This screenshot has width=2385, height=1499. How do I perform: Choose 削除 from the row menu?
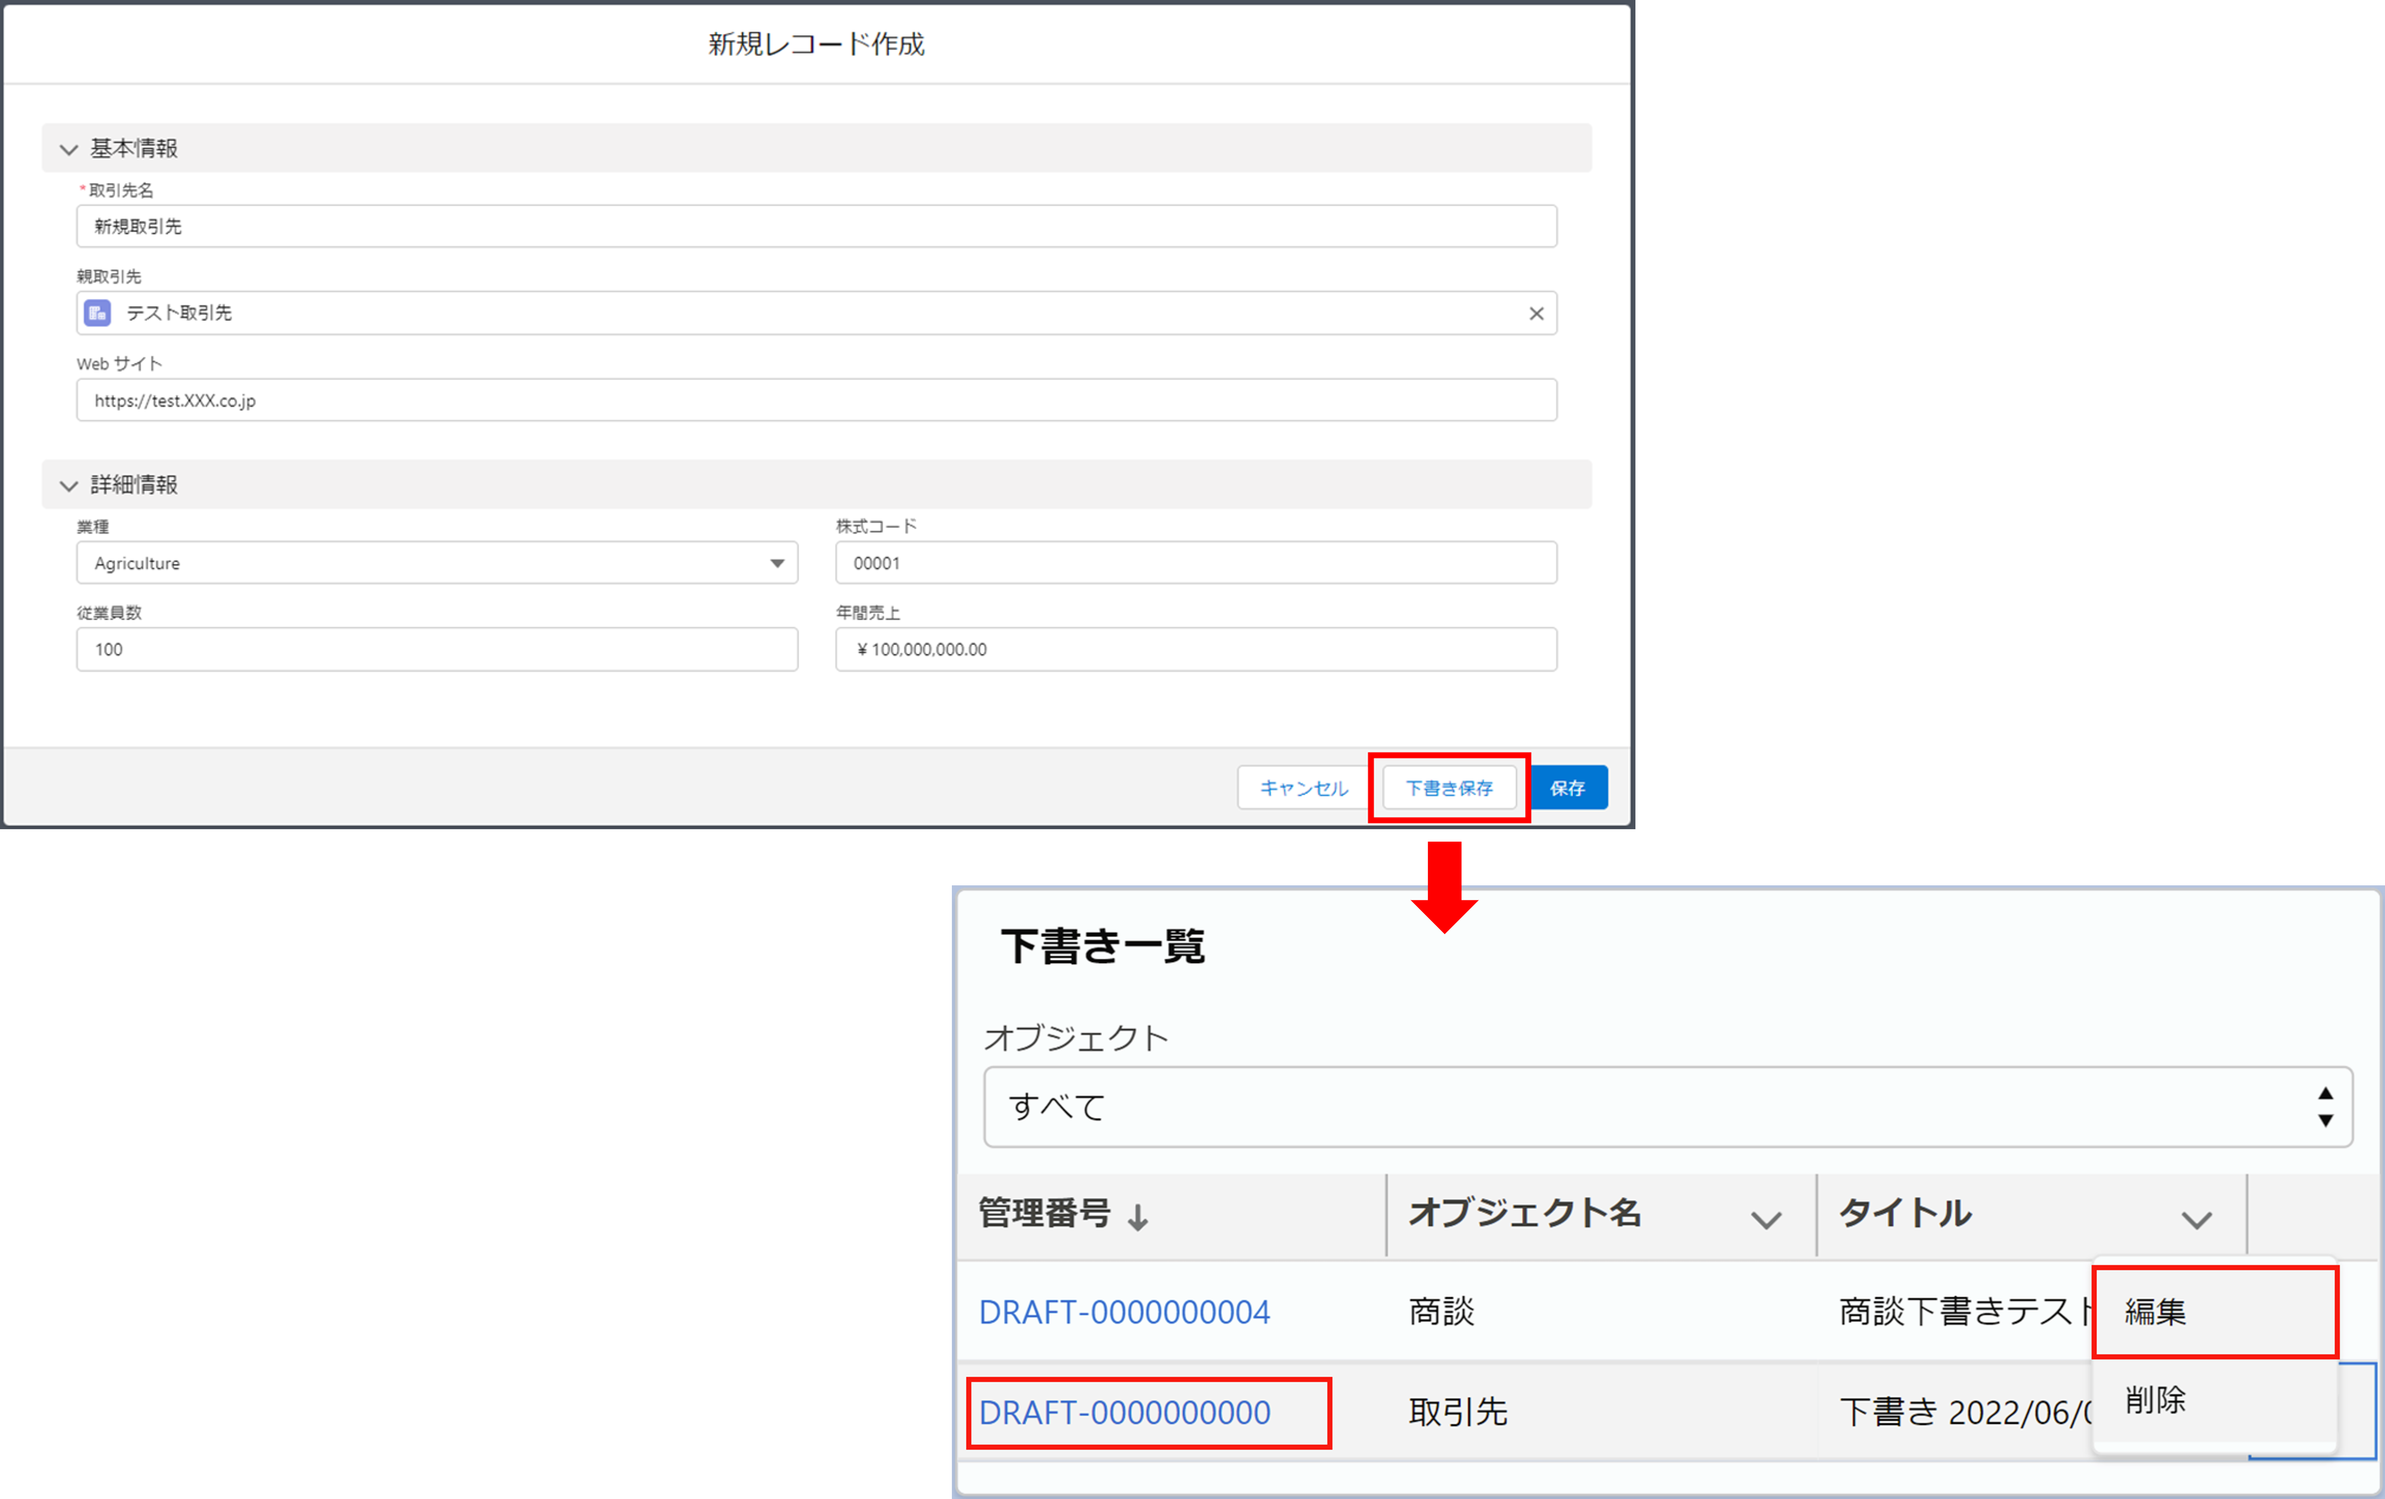[x=2215, y=1400]
